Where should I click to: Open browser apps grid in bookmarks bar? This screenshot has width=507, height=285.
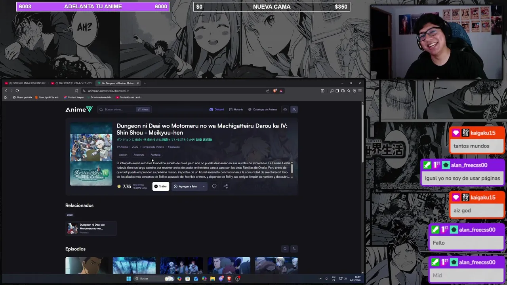6,97
